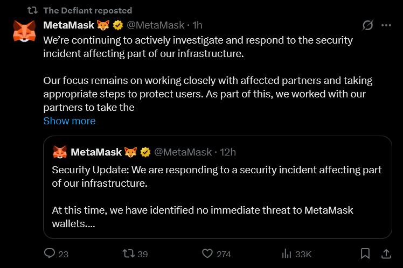Open the share upload arrow icon
Viewport: 403px width, 268px height.
click(x=386, y=253)
